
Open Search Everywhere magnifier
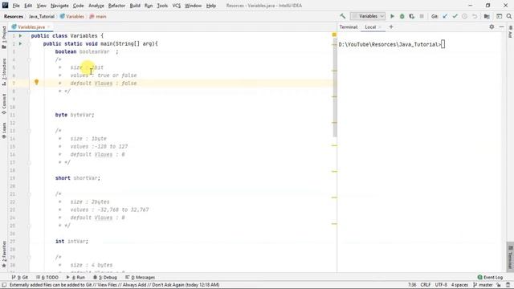pyautogui.click(x=508, y=16)
